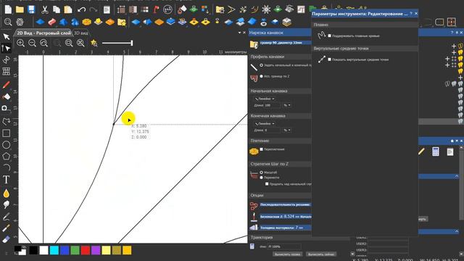Click the contrast slider handle in view toolbar

coord(132,43)
